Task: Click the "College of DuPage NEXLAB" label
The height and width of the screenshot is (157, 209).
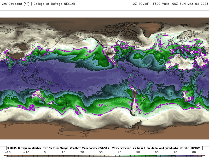Action: pos(54,4)
